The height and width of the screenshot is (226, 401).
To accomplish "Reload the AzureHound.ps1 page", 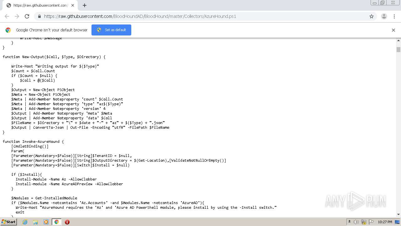I will (x=27, y=16).
